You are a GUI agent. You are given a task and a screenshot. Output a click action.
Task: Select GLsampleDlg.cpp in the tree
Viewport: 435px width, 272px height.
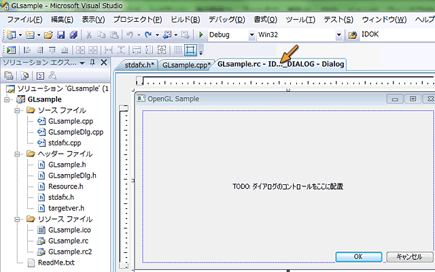[75, 132]
